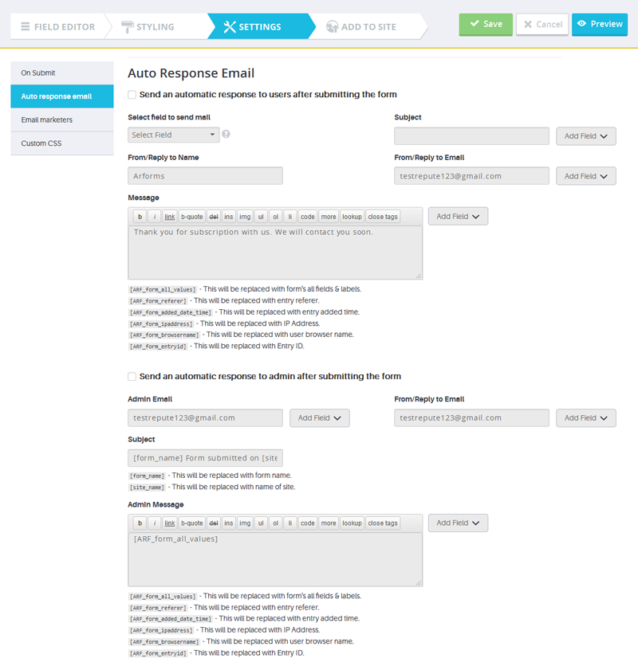Click ins button in Admin Message toolbar
Image resolution: width=638 pixels, height=666 pixels.
(x=228, y=523)
